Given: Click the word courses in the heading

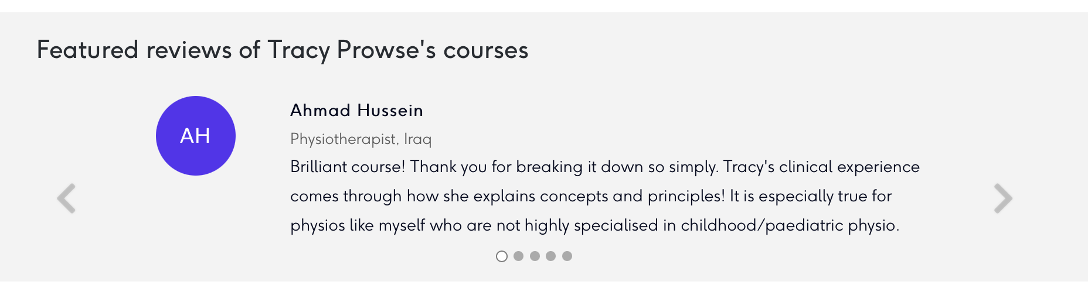Looking at the screenshot, I should pos(486,51).
